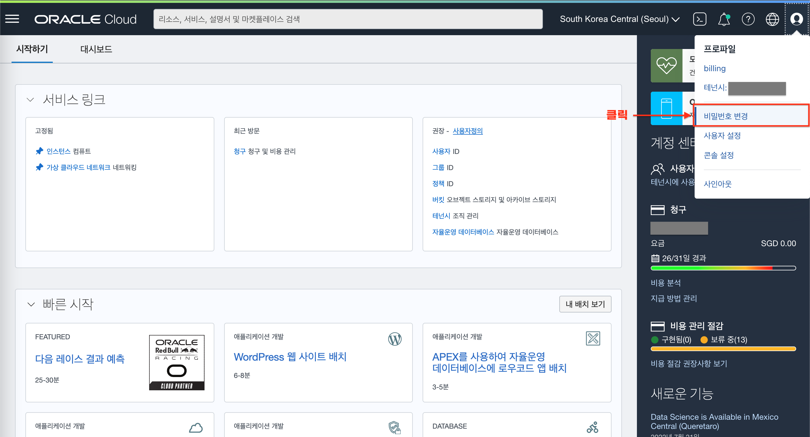810x437 pixels.
Task: Switch to the 대시보드 tab
Action: (x=96, y=49)
